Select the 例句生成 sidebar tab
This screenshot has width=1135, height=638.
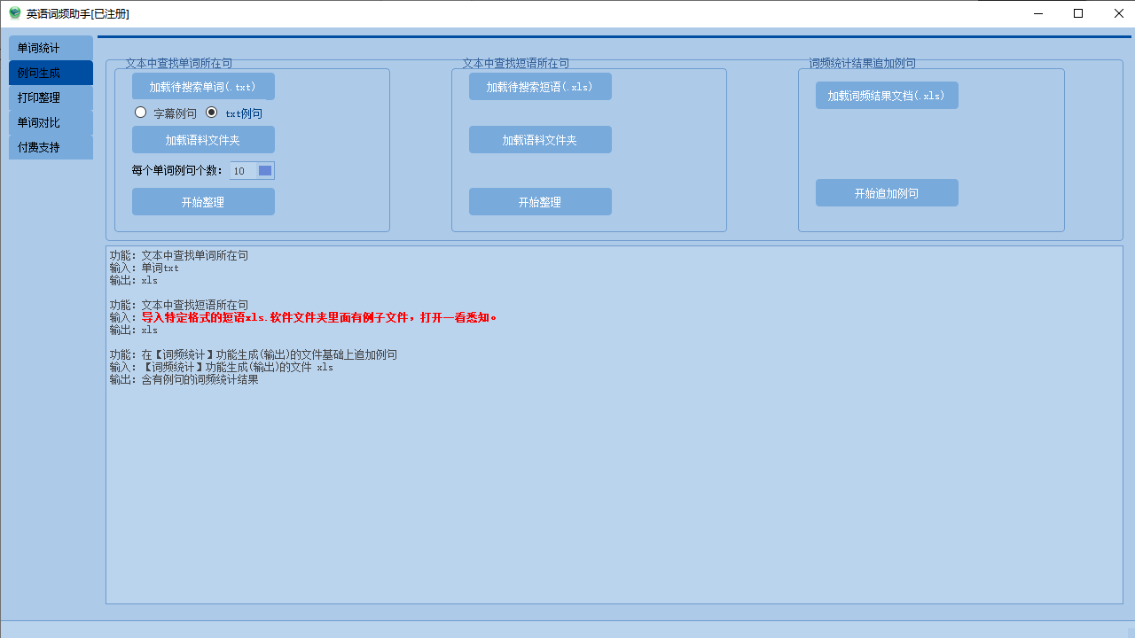click(51, 73)
